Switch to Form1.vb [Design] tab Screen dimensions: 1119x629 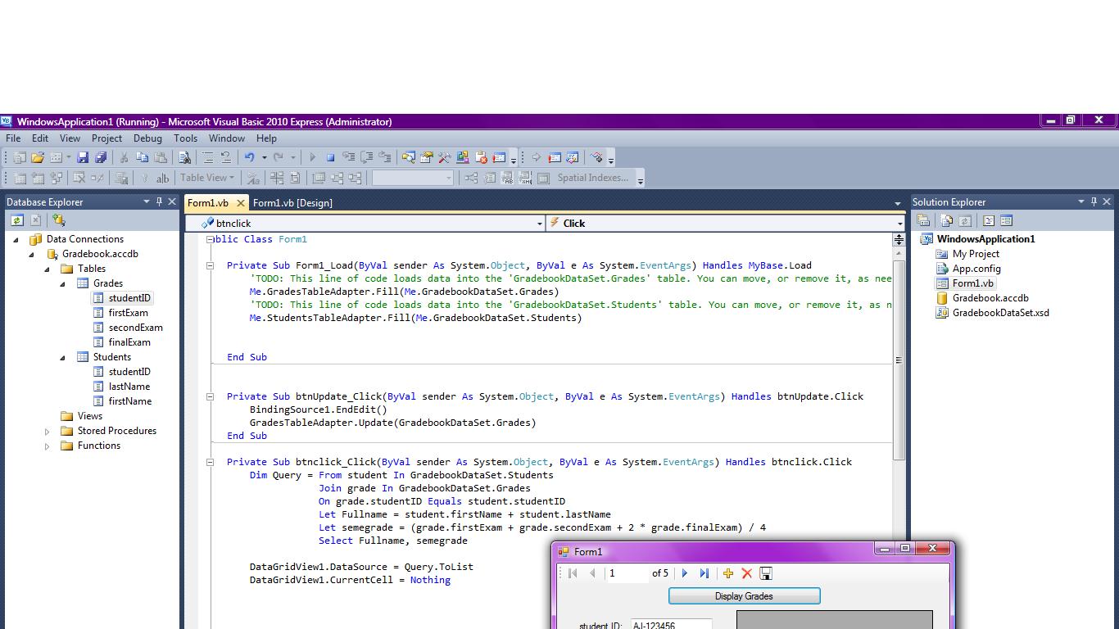point(292,202)
